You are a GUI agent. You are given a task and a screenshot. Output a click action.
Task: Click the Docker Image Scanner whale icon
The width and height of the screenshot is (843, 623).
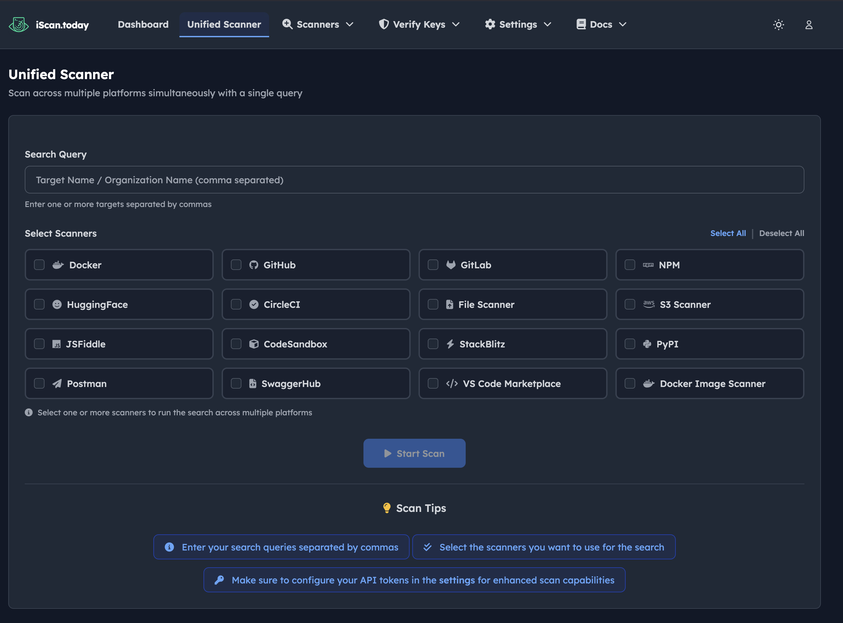click(x=648, y=384)
